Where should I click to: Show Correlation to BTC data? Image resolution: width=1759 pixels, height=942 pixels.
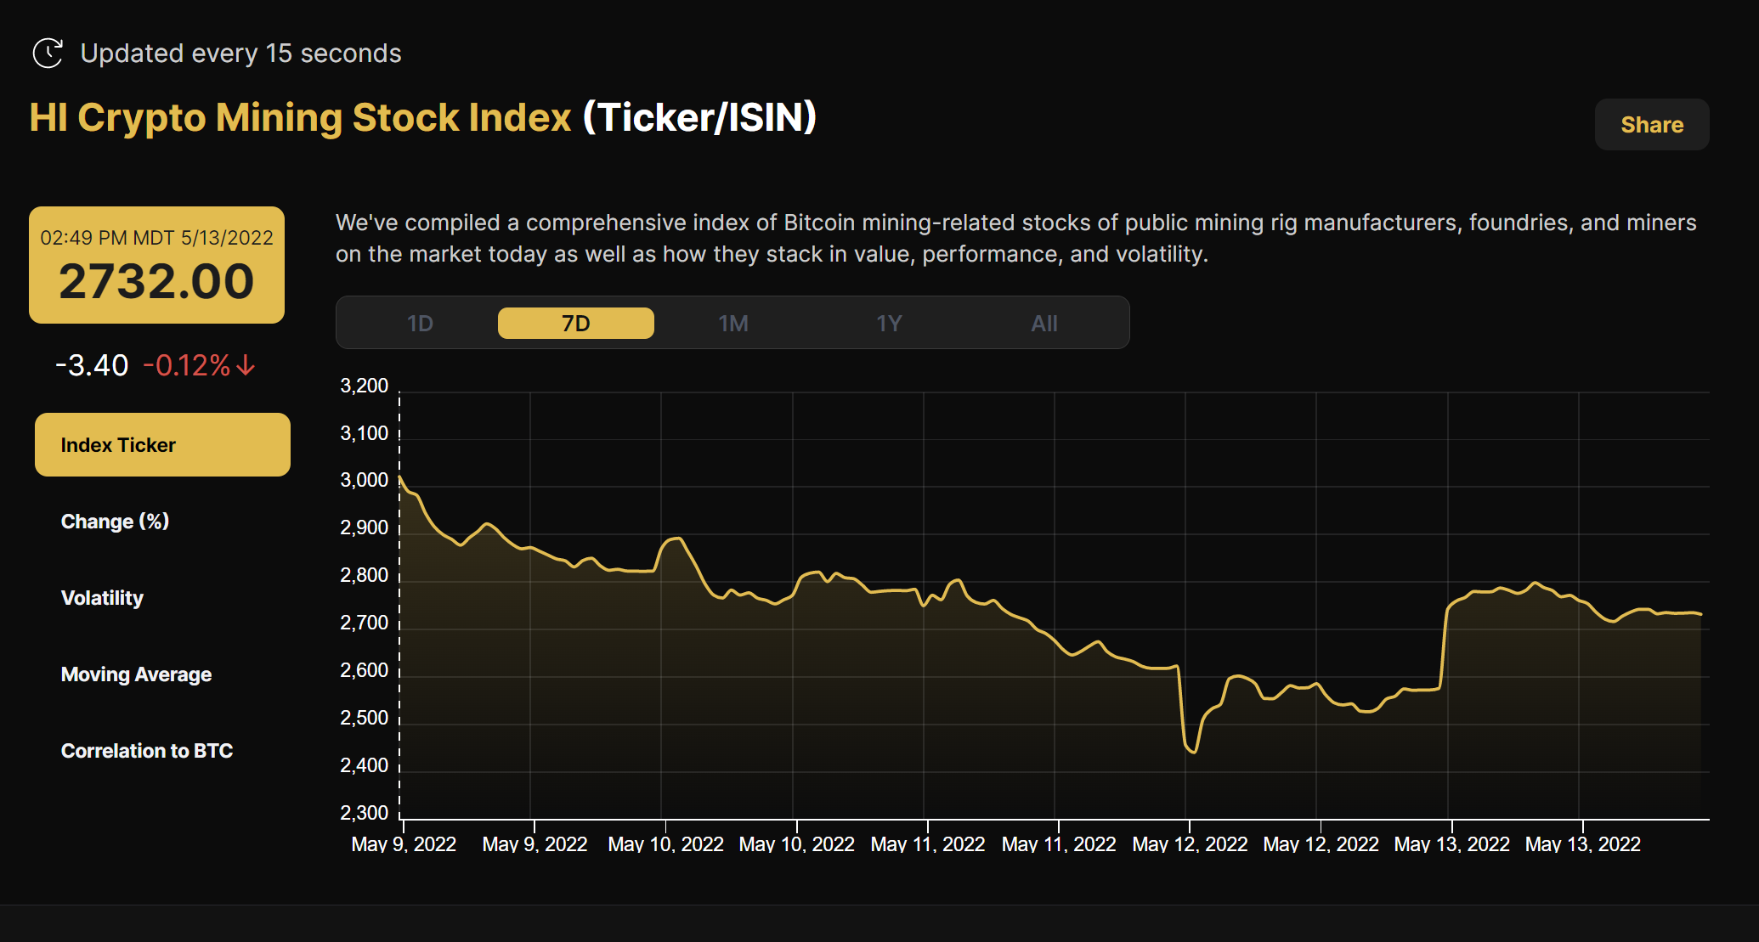[146, 750]
